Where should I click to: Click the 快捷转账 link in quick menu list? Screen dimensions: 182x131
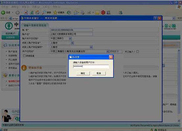[x=13, y=56]
